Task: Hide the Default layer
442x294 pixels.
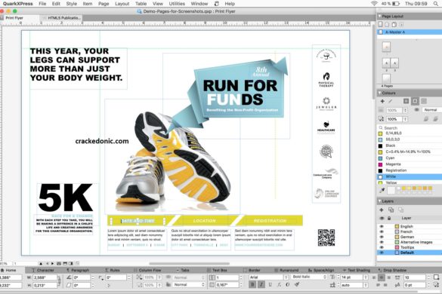Action: 382,253
